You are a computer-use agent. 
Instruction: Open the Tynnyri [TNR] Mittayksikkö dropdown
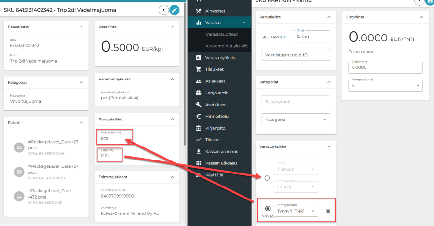click(x=298, y=211)
